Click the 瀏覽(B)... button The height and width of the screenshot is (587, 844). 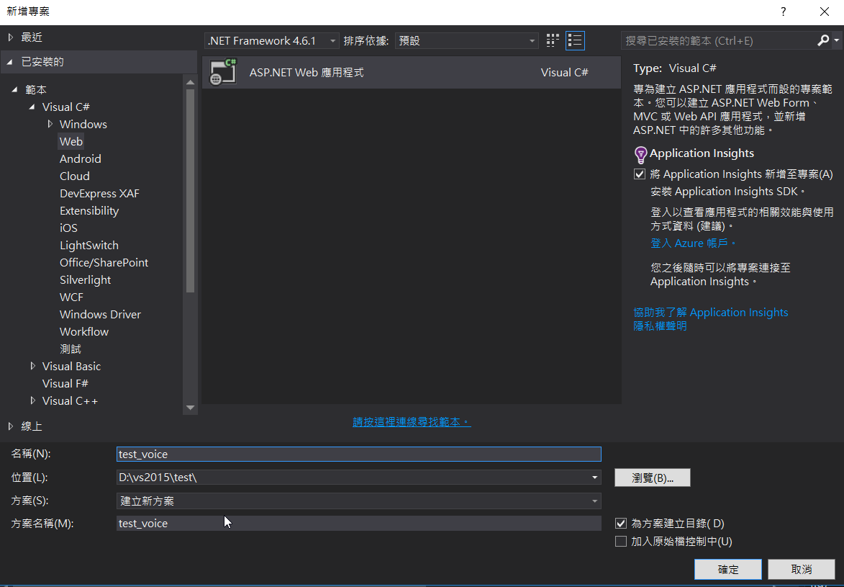653,478
